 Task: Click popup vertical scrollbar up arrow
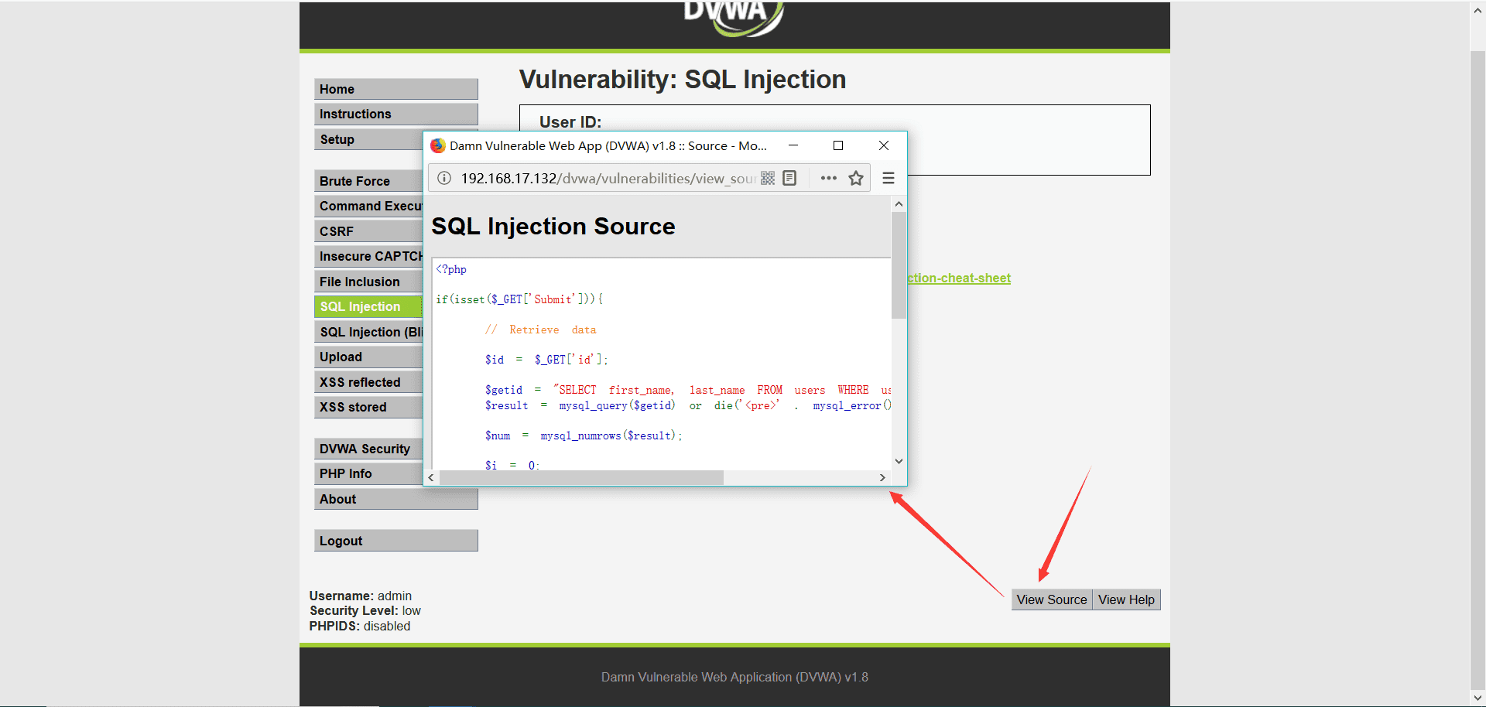tap(899, 204)
